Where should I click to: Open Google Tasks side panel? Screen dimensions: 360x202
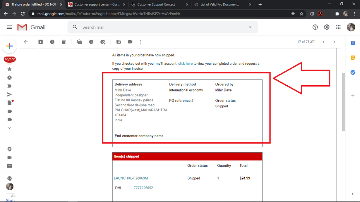[x=353, y=72]
